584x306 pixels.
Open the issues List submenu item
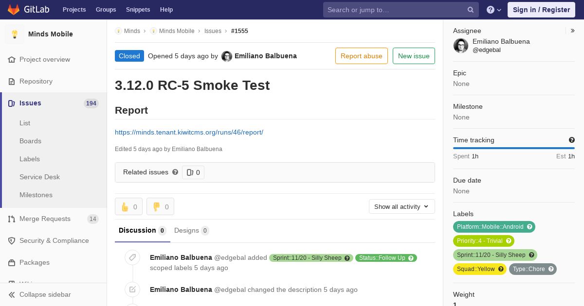pos(25,123)
